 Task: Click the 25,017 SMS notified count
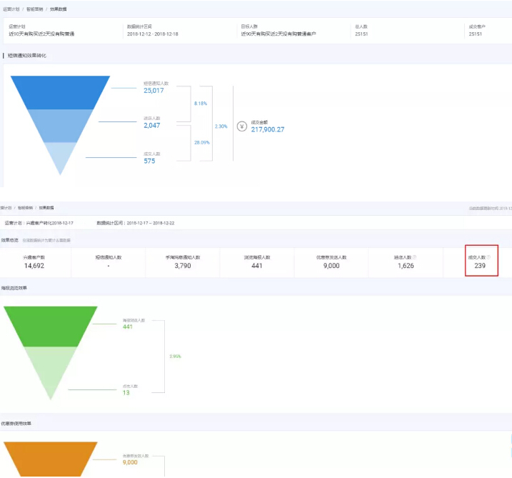[x=154, y=91]
